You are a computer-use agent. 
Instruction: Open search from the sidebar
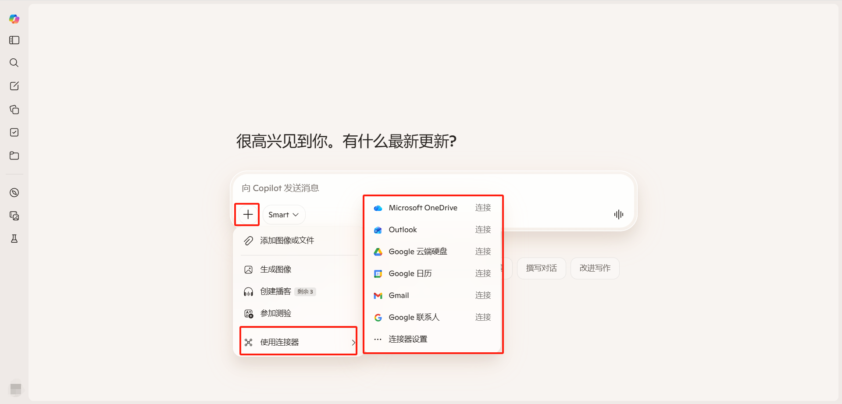[14, 63]
